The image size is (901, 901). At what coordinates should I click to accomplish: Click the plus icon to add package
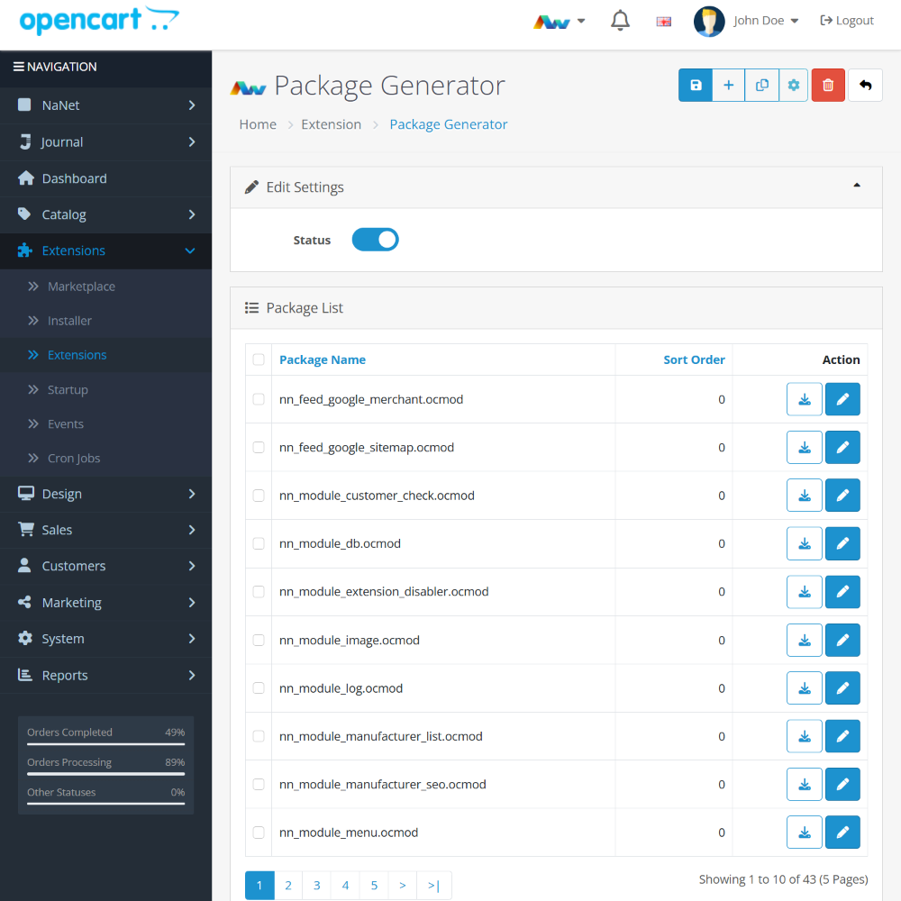point(729,86)
